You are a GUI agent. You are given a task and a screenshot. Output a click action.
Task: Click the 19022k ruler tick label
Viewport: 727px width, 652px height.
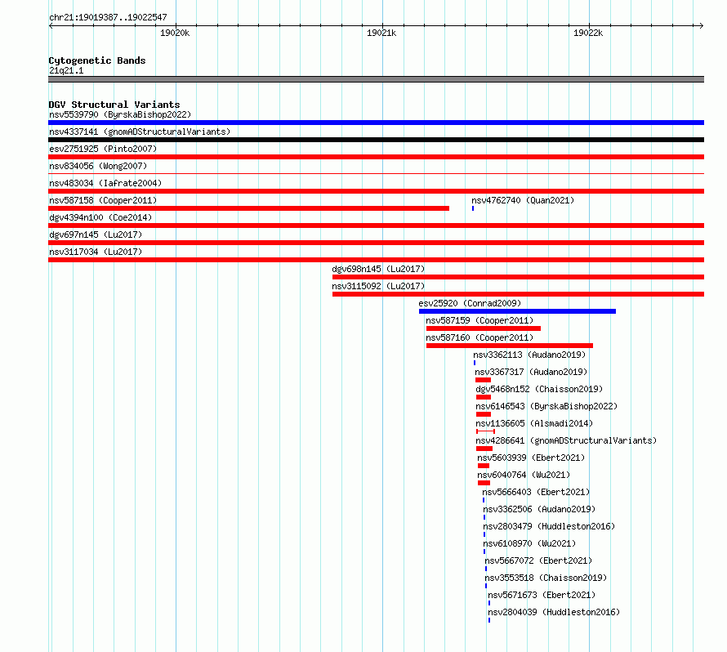588,33
